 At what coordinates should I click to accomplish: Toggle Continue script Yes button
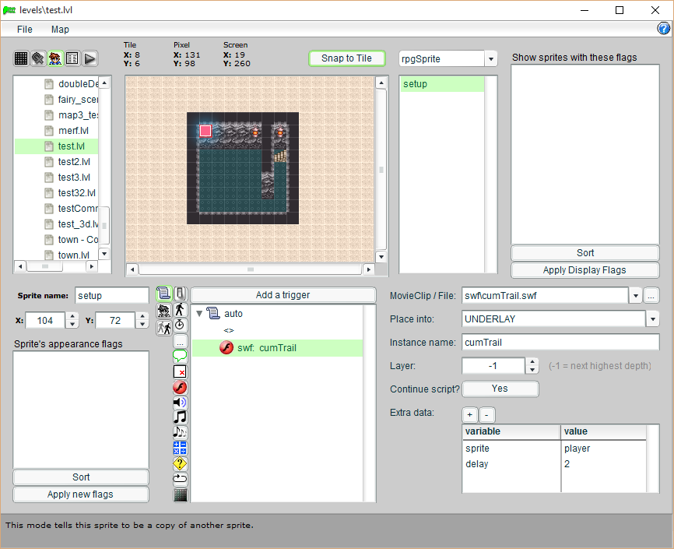coord(500,389)
